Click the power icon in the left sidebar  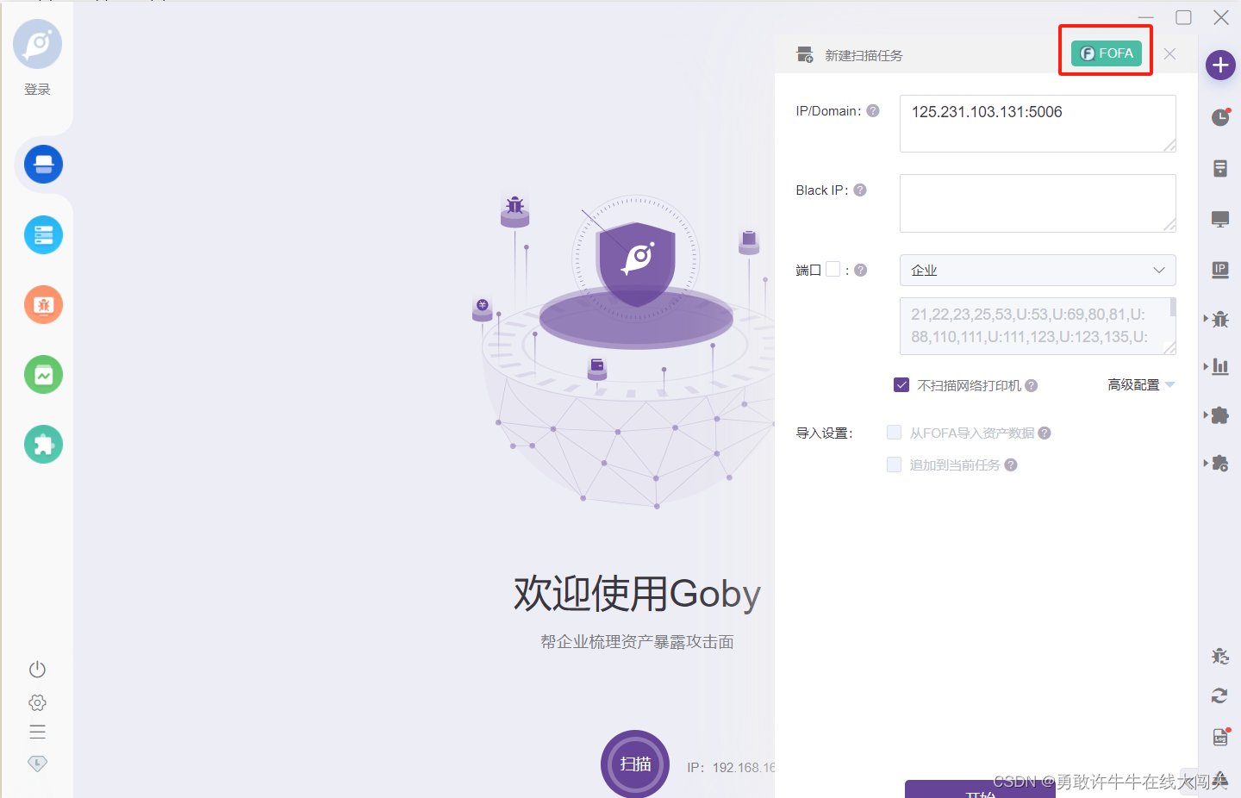37,670
